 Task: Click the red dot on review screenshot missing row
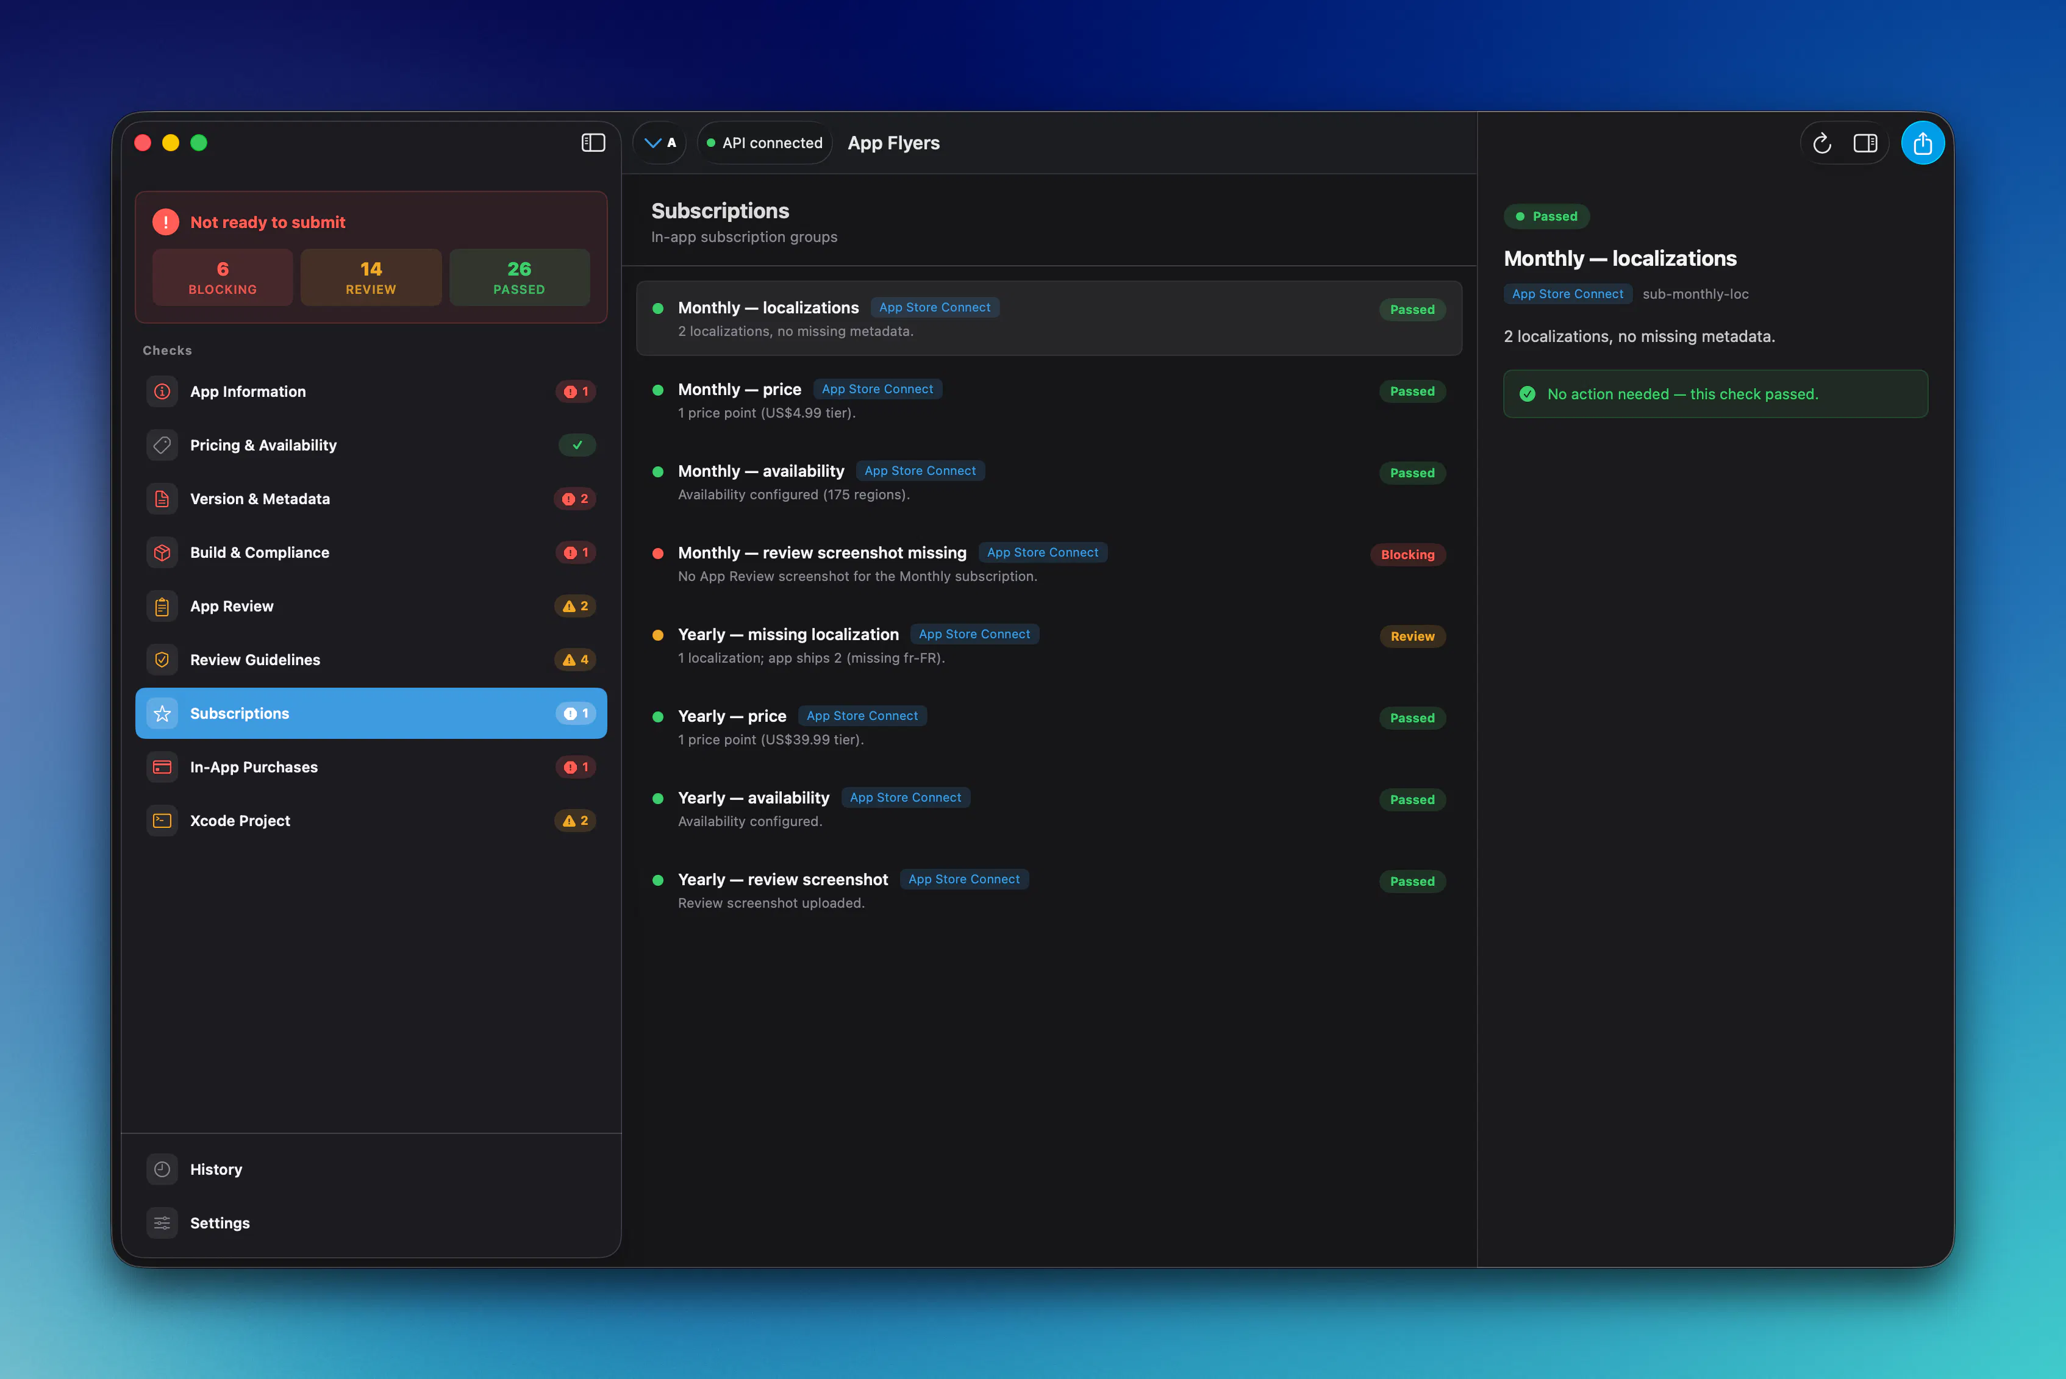(x=658, y=553)
